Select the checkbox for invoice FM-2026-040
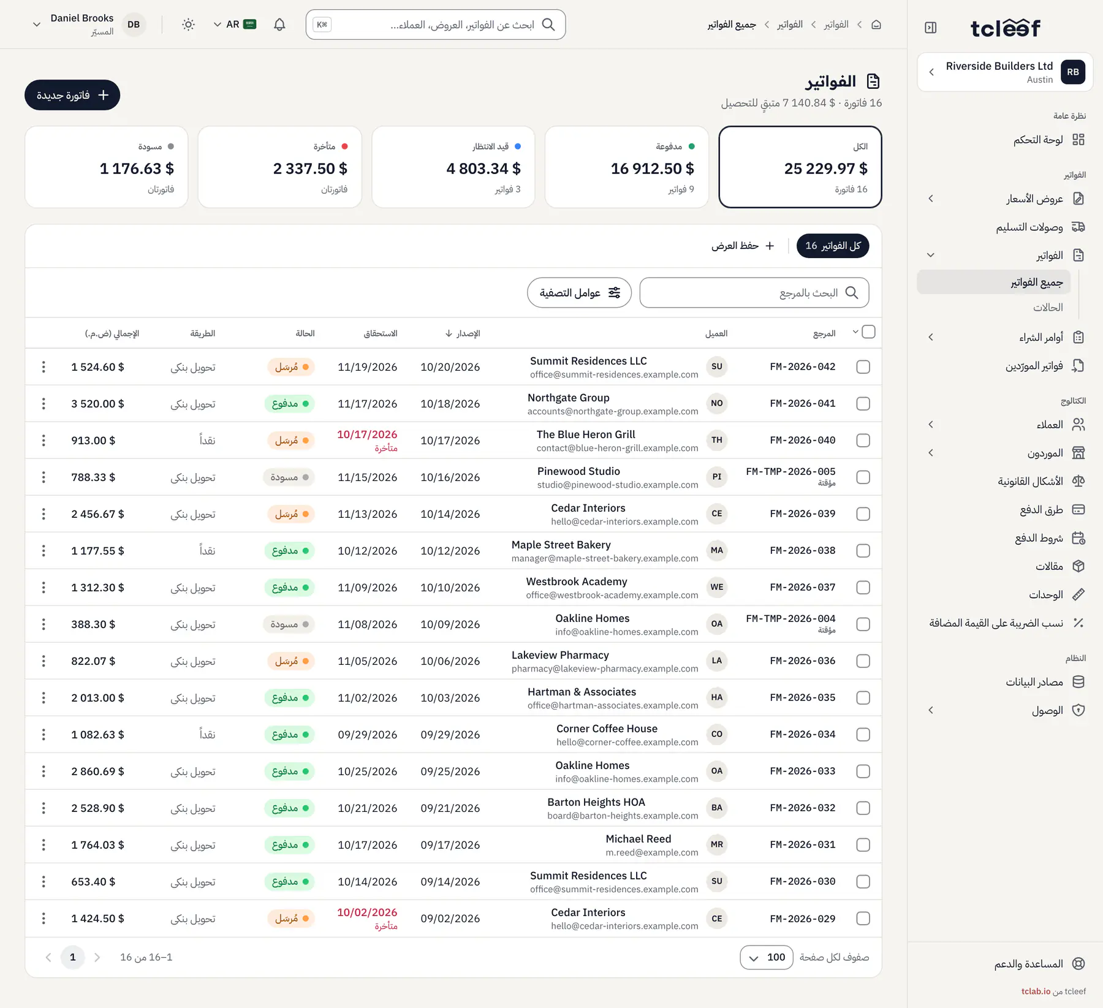The width and height of the screenshot is (1103, 1008). pos(863,440)
